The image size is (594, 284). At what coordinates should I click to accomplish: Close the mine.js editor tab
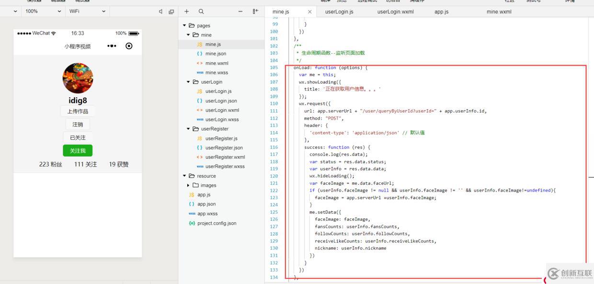click(x=310, y=11)
